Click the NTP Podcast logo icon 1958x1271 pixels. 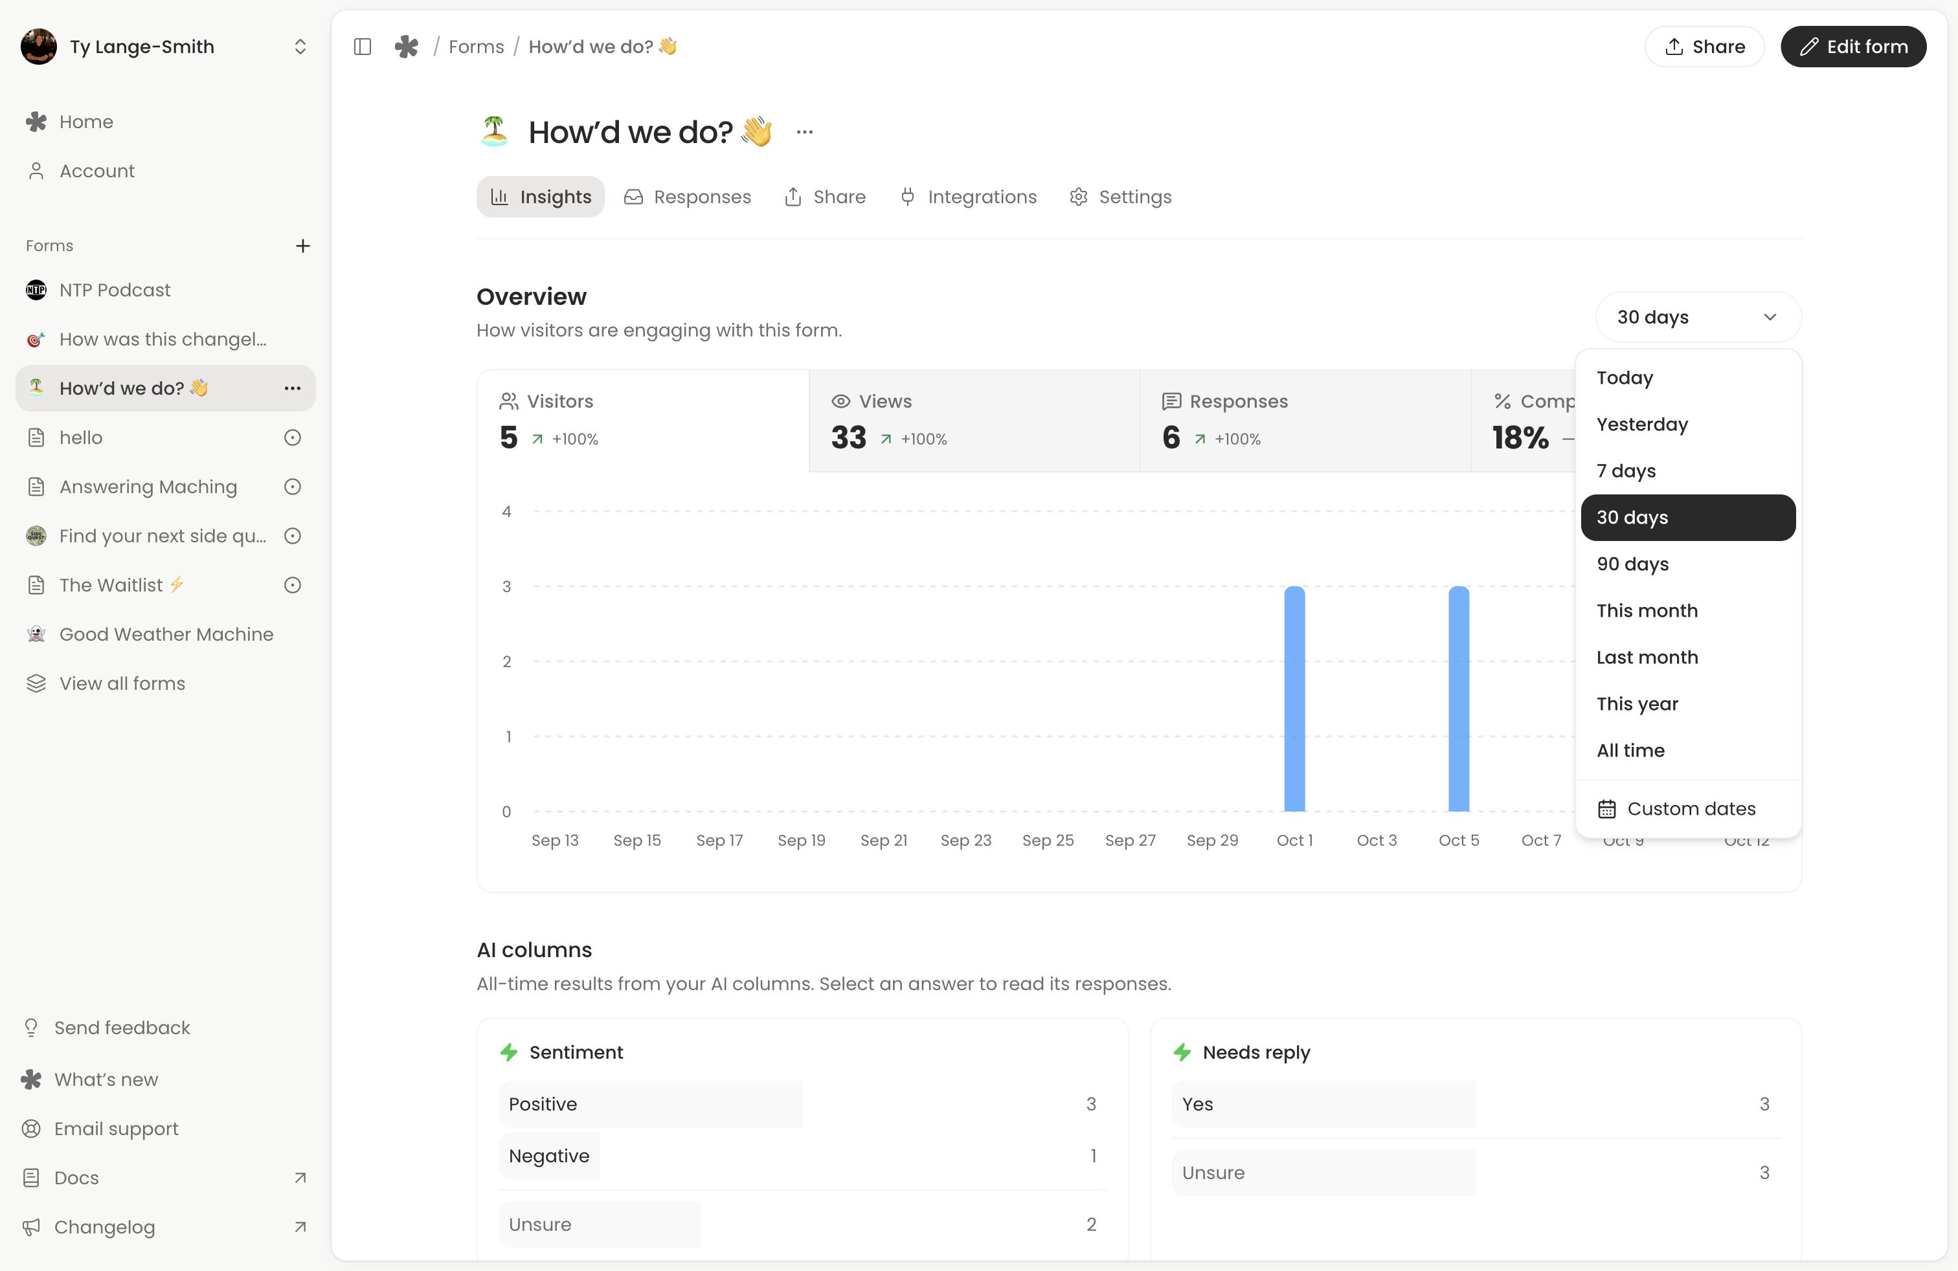point(36,290)
